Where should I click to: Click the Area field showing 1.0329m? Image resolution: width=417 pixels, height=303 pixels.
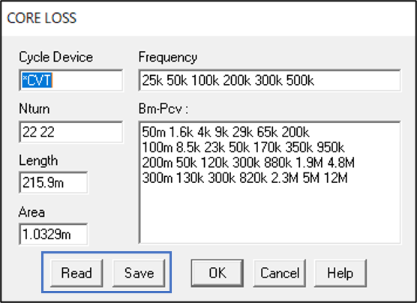pos(53,234)
